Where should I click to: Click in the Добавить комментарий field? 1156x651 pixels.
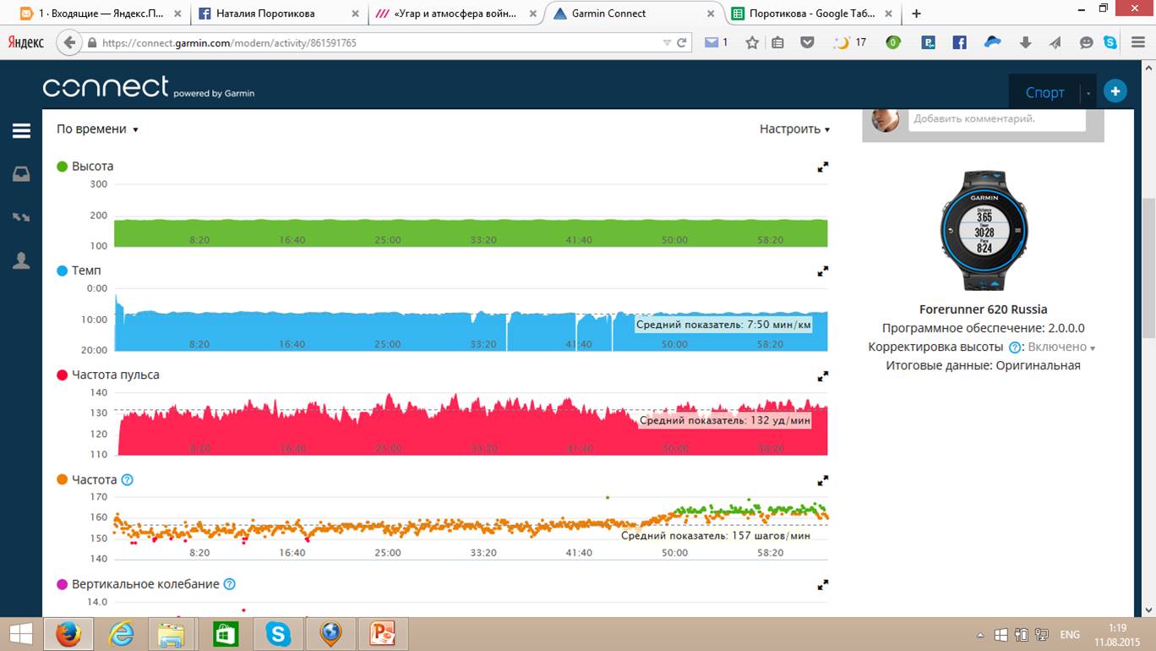pyautogui.click(x=996, y=119)
